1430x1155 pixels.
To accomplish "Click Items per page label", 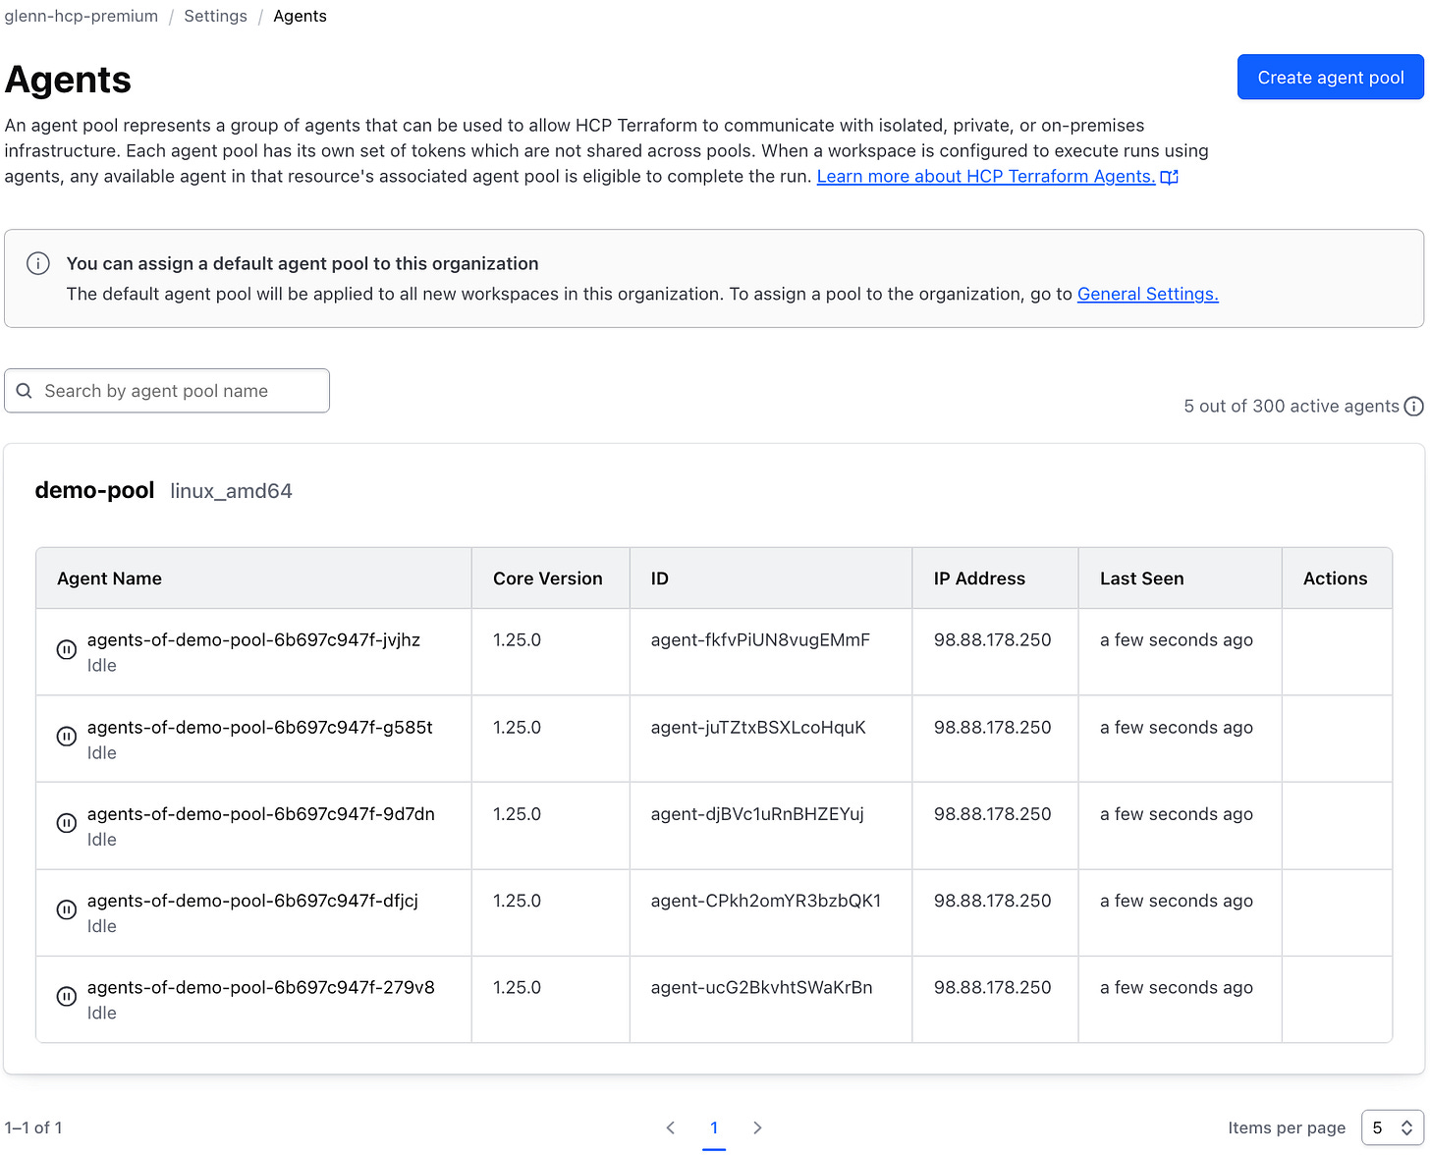I will pyautogui.click(x=1287, y=1127).
